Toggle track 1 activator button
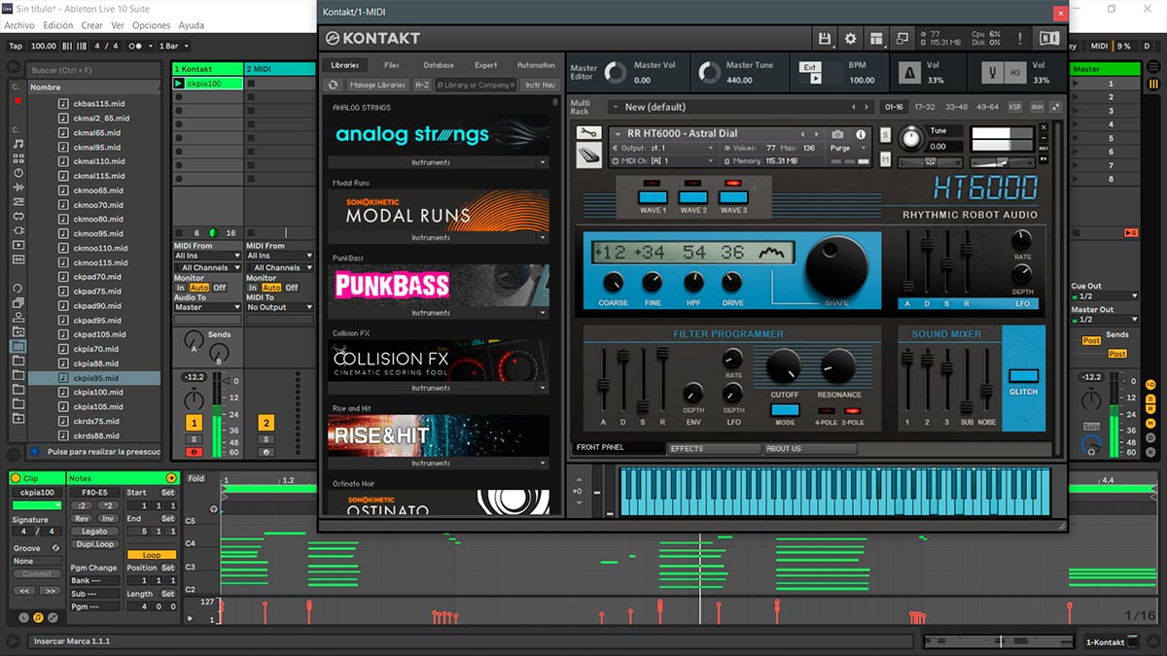The width and height of the screenshot is (1167, 656). click(194, 423)
